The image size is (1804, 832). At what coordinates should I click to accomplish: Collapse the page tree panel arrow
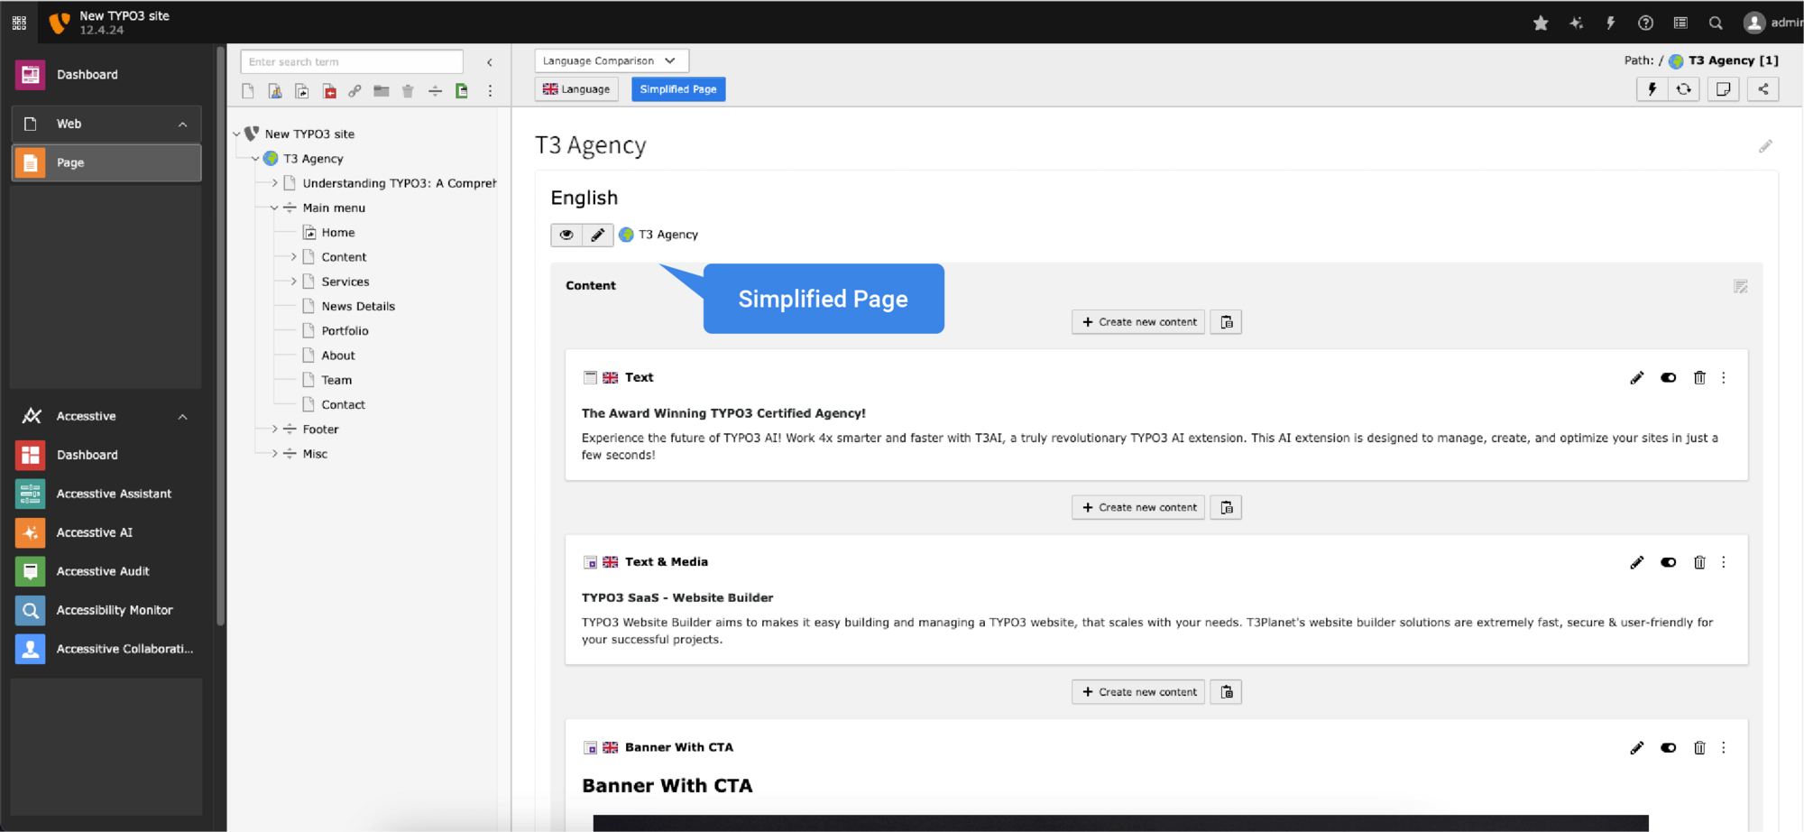(x=490, y=62)
